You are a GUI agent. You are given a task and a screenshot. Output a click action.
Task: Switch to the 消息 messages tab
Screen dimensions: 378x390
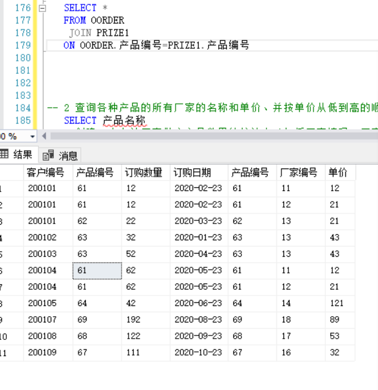60,156
